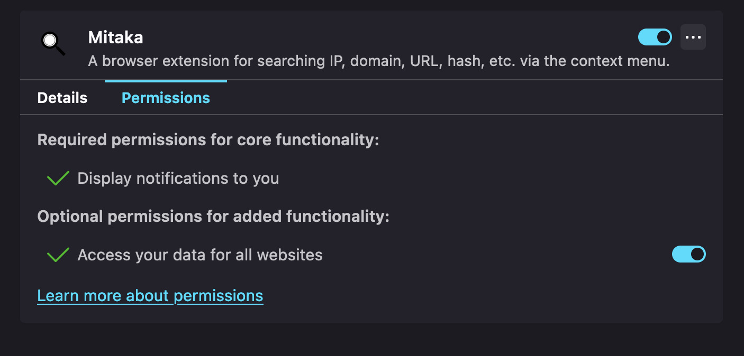Select the Mitaka extension title
744x356 pixels.
(115, 37)
